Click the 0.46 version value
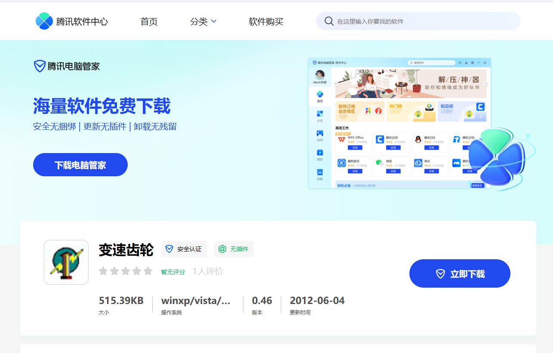The image size is (553, 353). coord(262,301)
